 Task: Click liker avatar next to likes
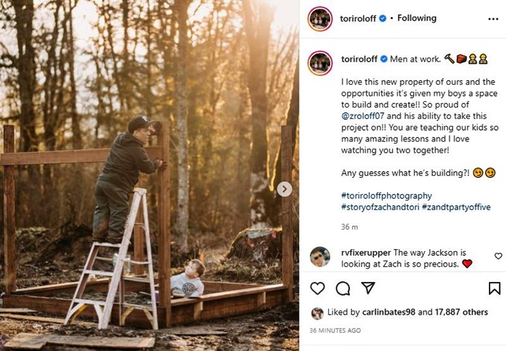317,313
